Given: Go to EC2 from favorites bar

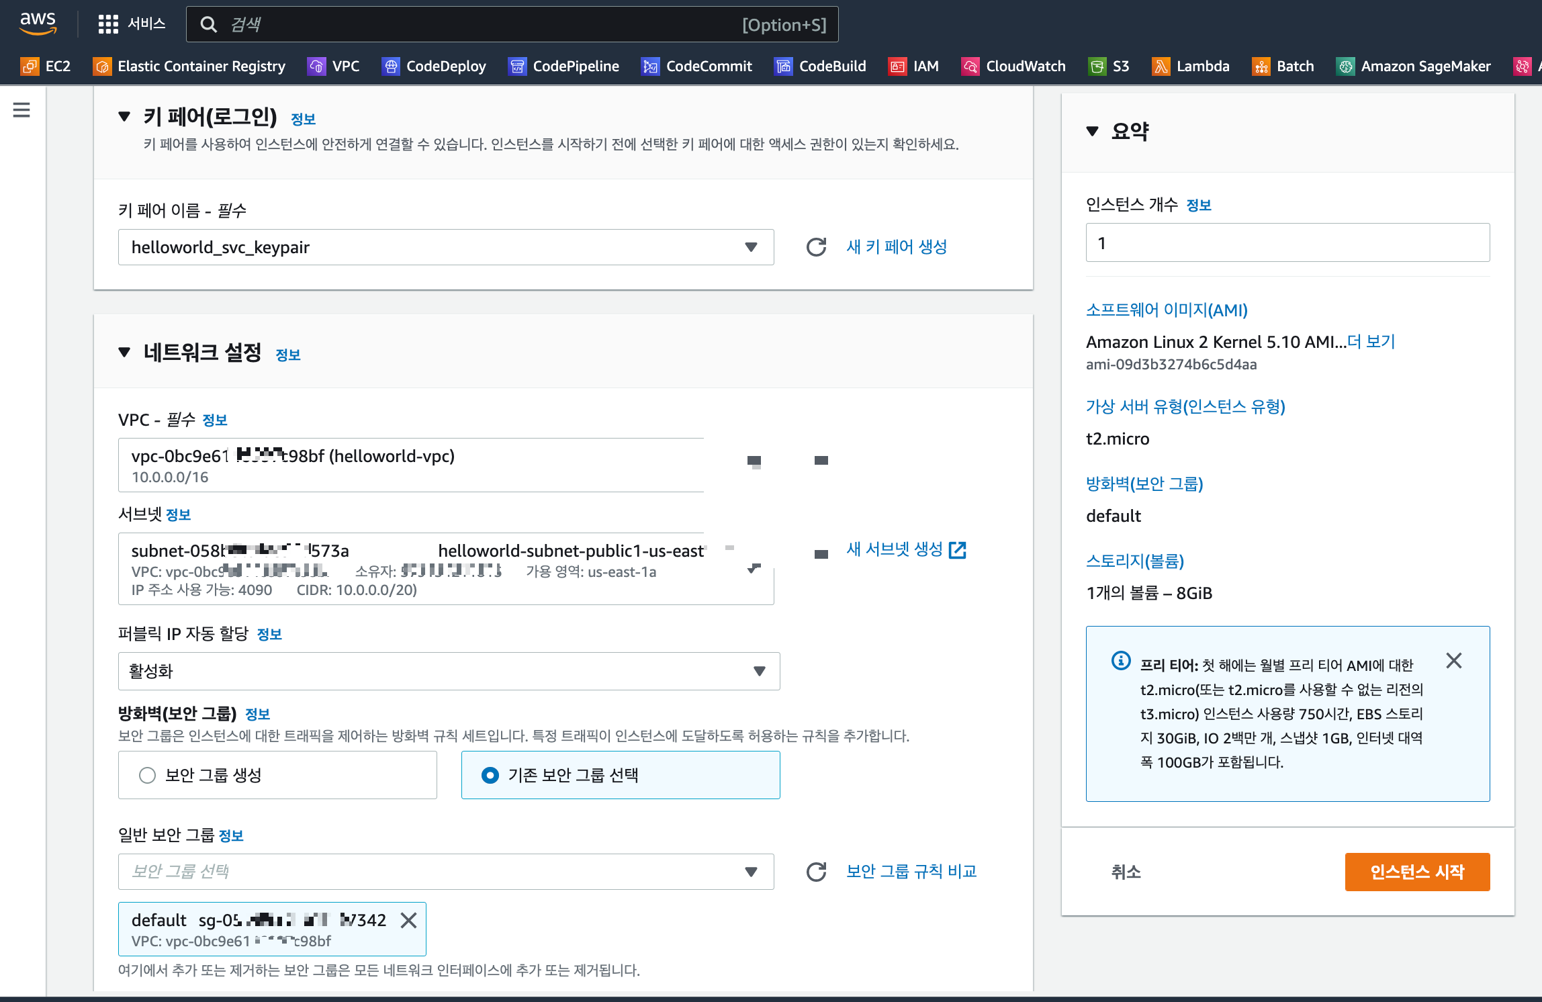Looking at the screenshot, I should pyautogui.click(x=46, y=66).
